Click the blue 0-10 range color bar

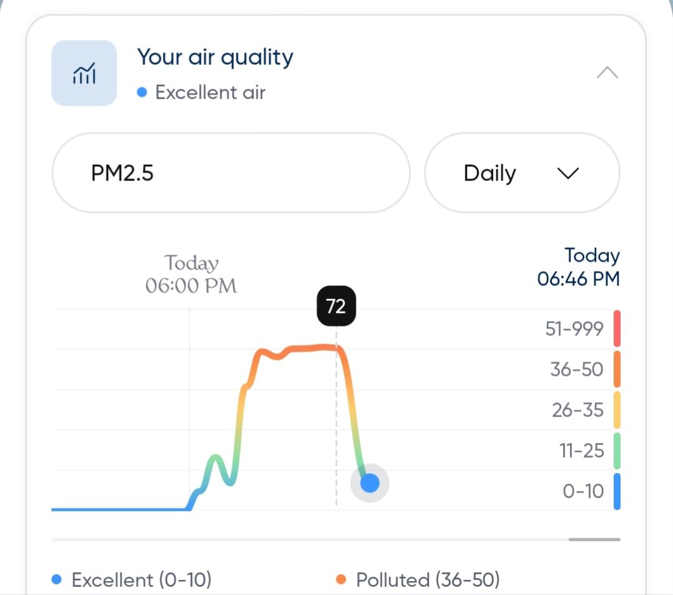(616, 491)
